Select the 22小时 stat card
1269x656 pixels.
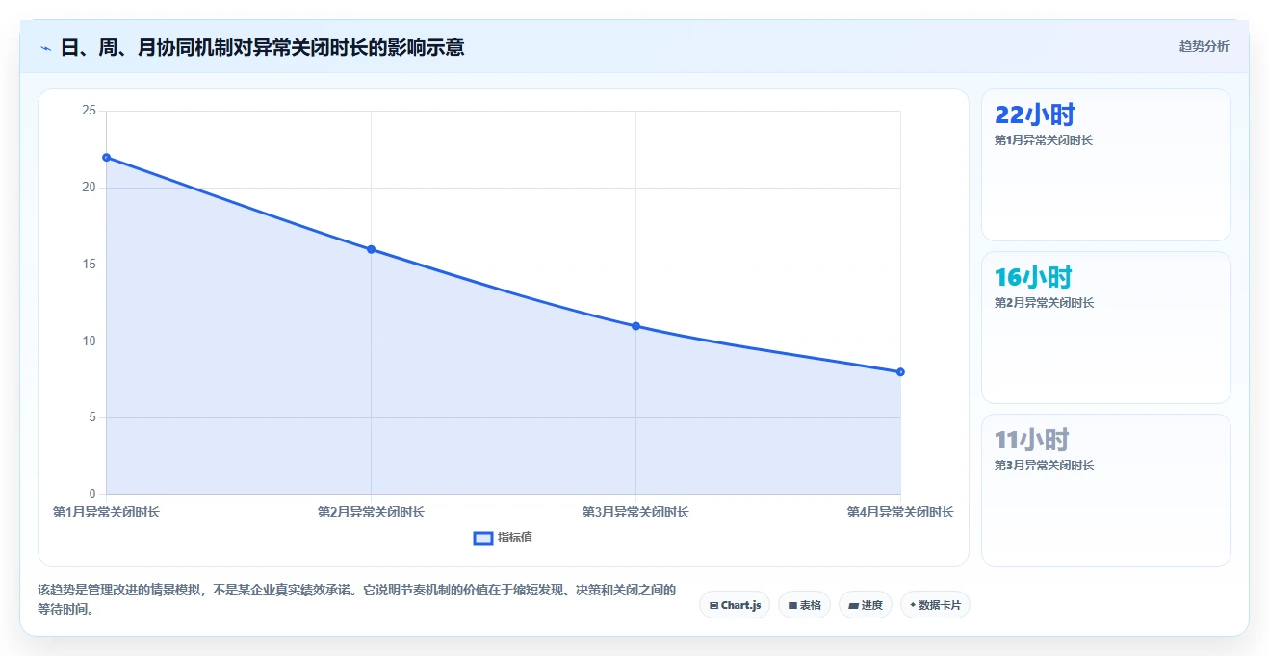click(x=1105, y=164)
